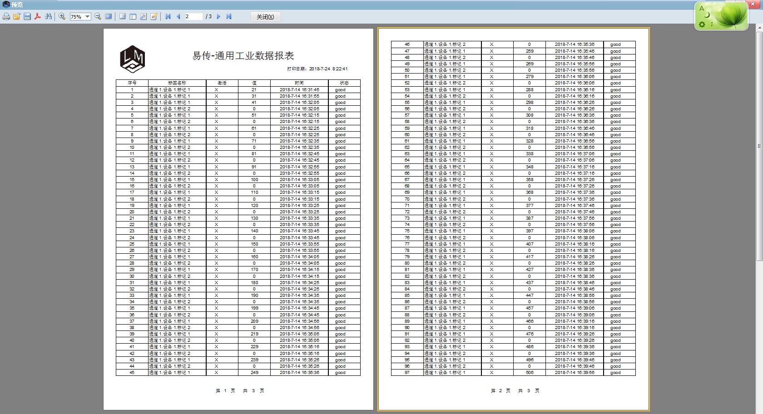Expand the 75% zoom level dropdown
Image resolution: width=763 pixels, height=414 pixels.
(87, 17)
